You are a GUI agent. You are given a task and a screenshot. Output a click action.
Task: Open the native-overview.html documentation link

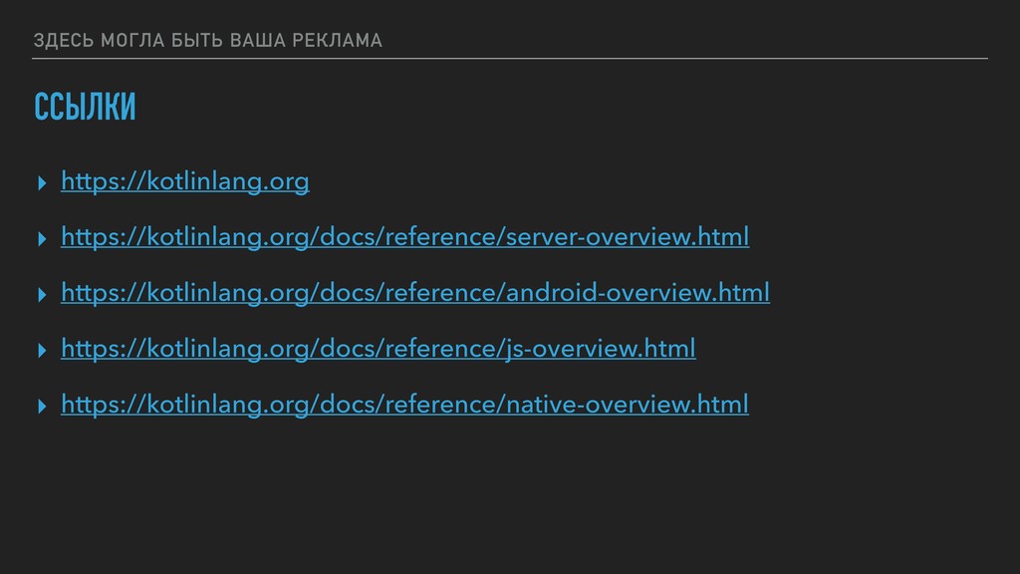(x=403, y=406)
